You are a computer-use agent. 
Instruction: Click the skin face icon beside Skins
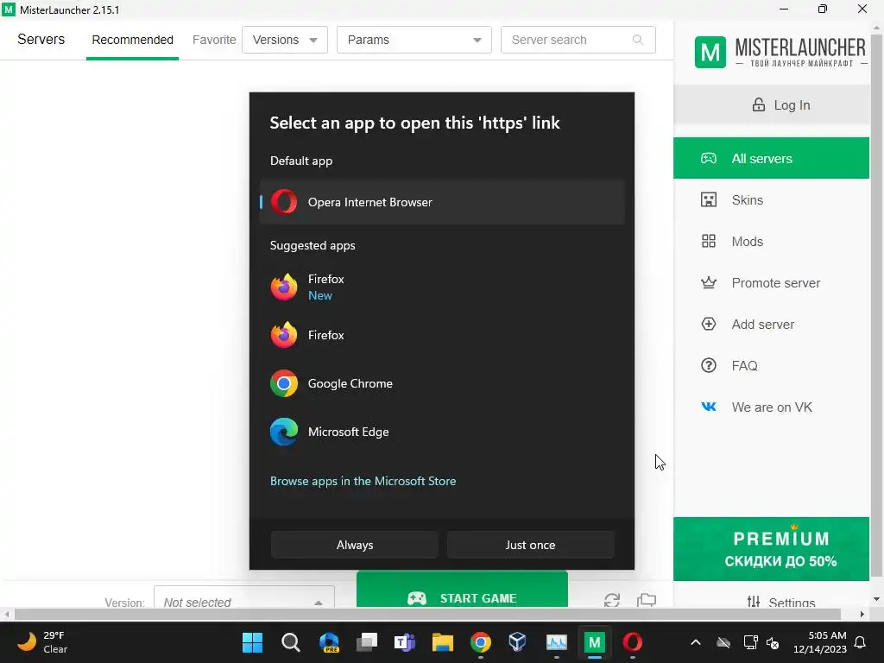(709, 199)
